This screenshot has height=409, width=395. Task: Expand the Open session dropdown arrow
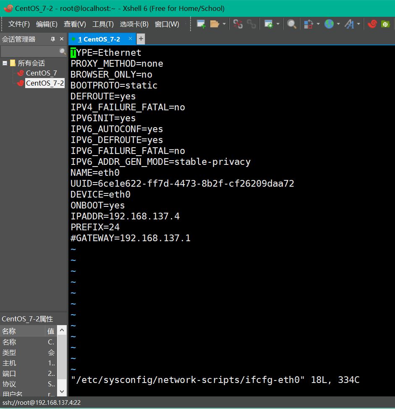click(224, 24)
